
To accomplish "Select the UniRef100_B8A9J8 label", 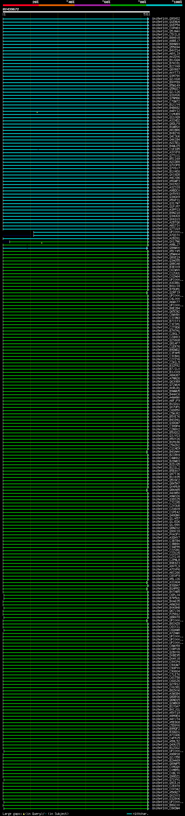I will [x=166, y=38].
